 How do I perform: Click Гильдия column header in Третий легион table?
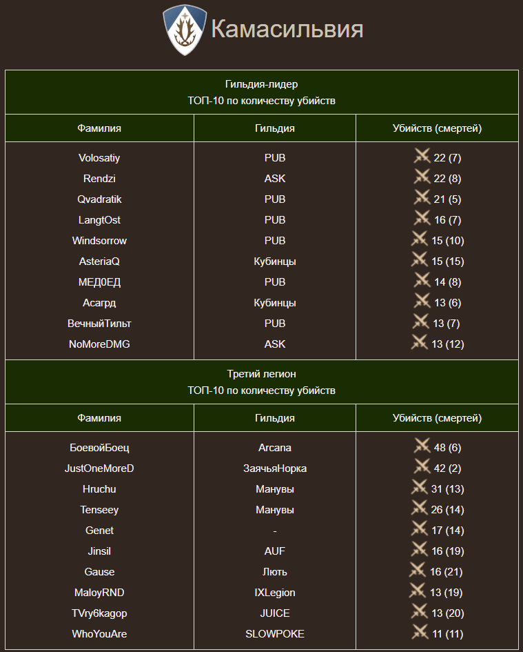275,418
